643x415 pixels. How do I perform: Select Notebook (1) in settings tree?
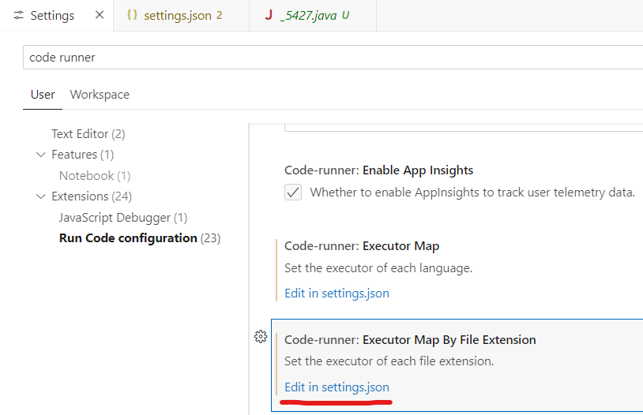[x=95, y=176]
